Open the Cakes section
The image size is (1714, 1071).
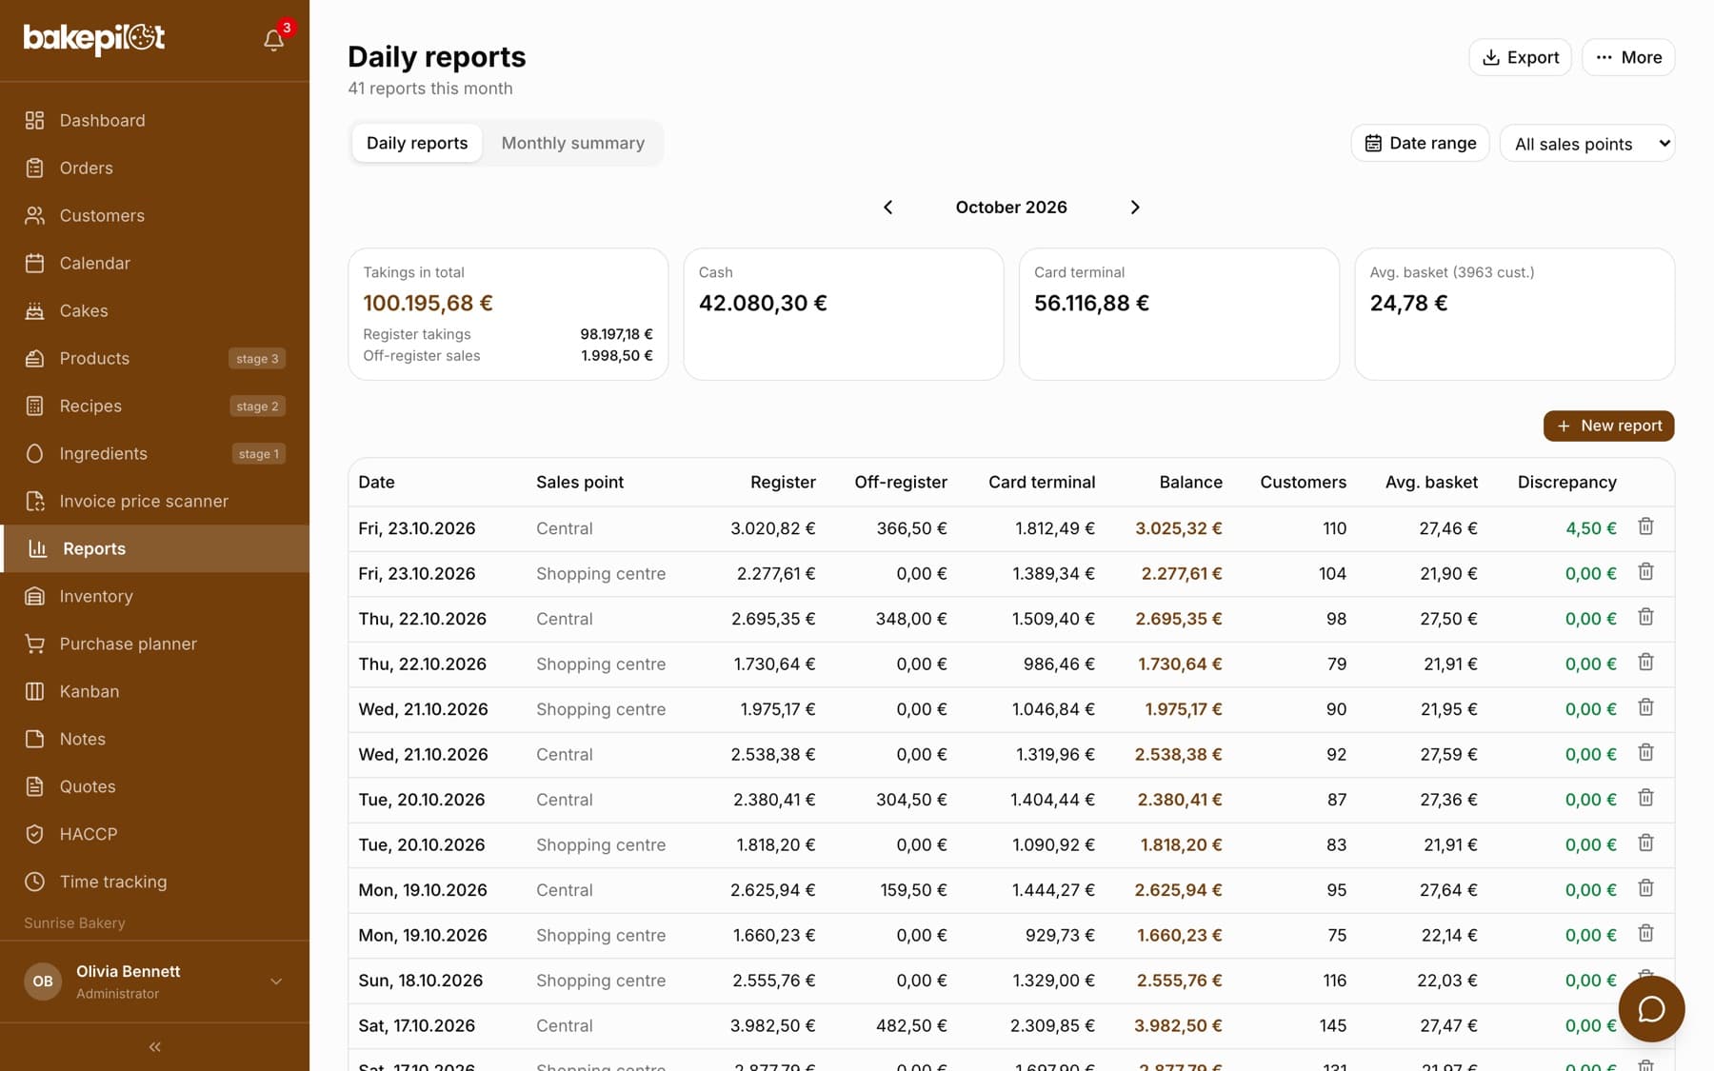point(154,310)
